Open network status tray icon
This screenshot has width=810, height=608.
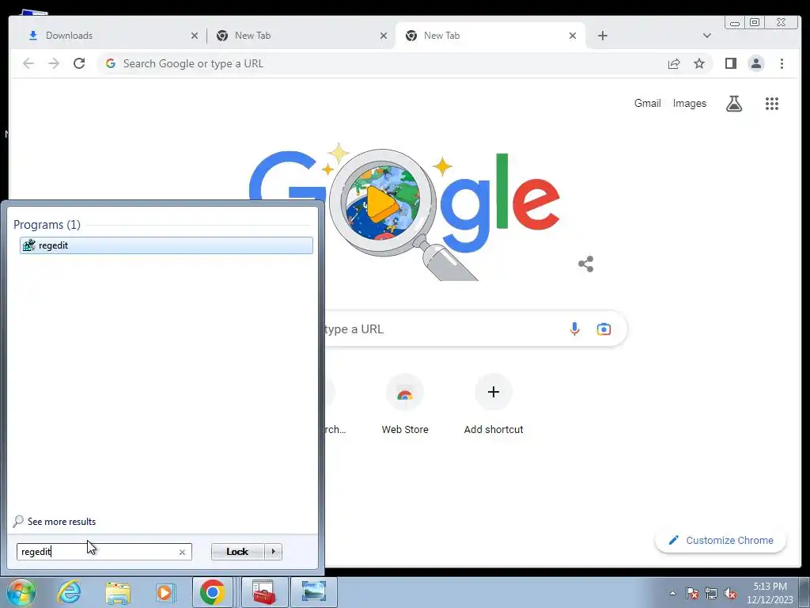711,593
